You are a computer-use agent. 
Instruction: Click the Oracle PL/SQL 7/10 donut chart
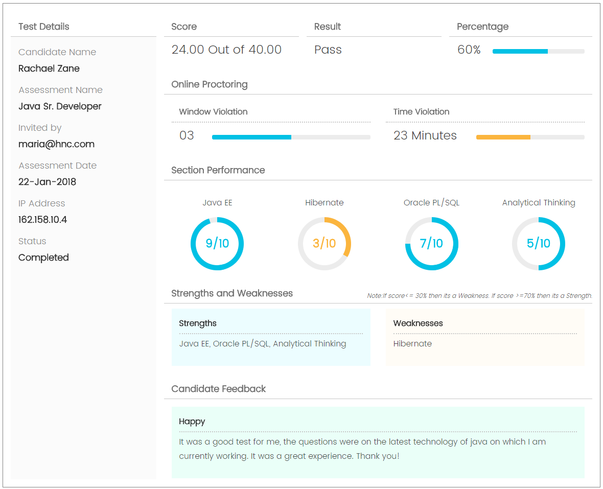coord(432,244)
